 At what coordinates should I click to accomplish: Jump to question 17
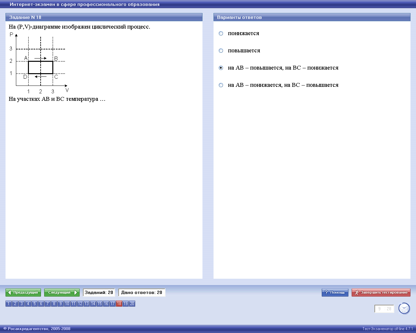pos(112,304)
